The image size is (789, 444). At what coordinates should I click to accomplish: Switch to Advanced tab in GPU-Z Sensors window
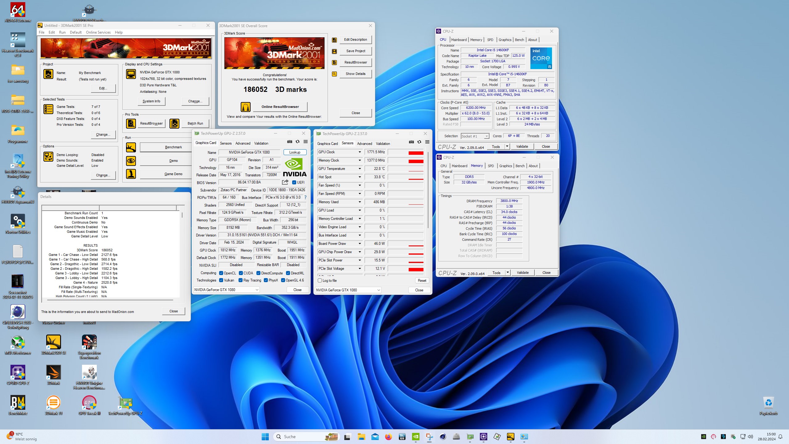pos(365,144)
